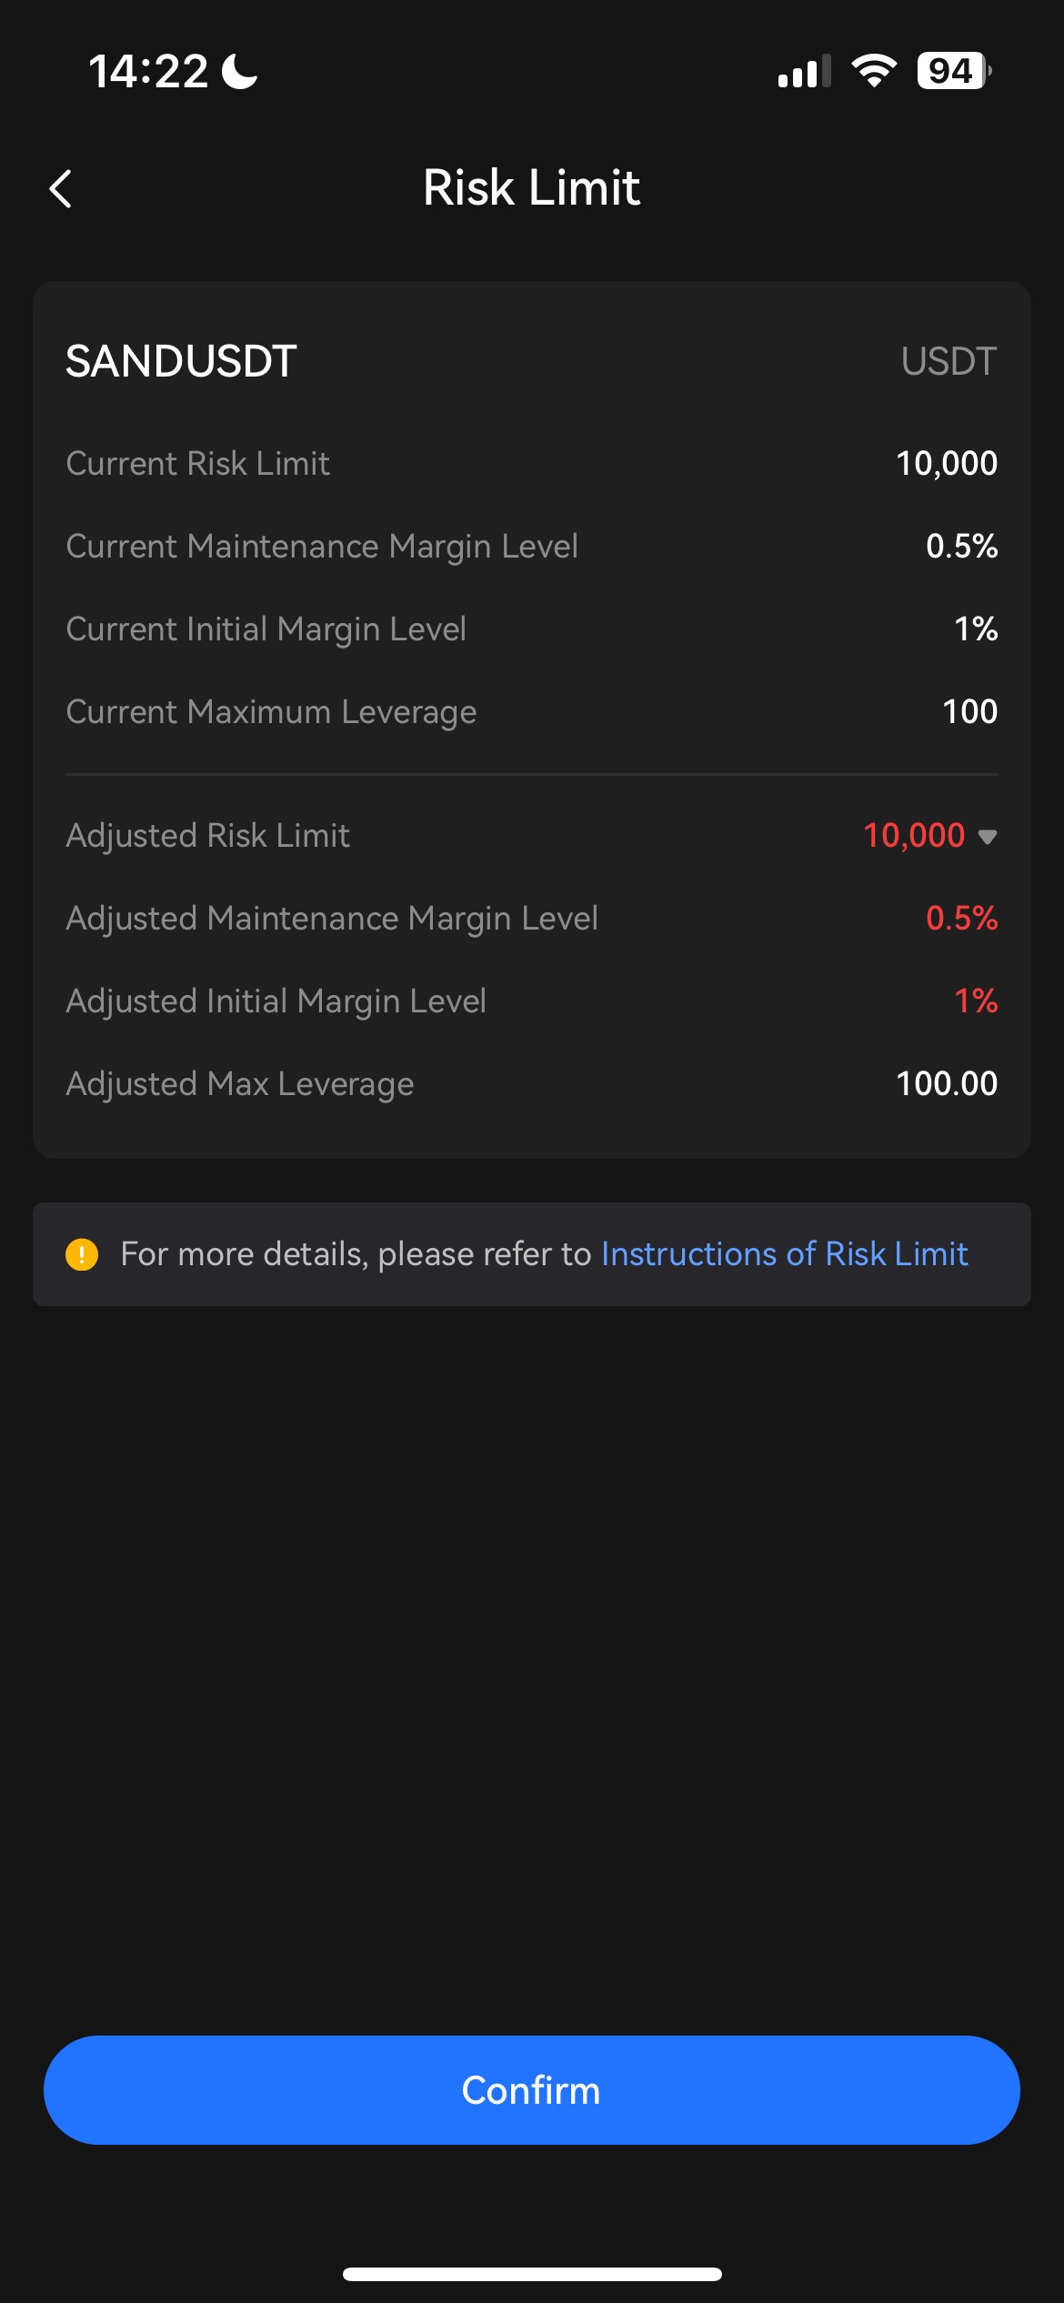Image resolution: width=1064 pixels, height=2303 pixels.
Task: Tap the battery indicator showing 94
Action: [x=953, y=71]
